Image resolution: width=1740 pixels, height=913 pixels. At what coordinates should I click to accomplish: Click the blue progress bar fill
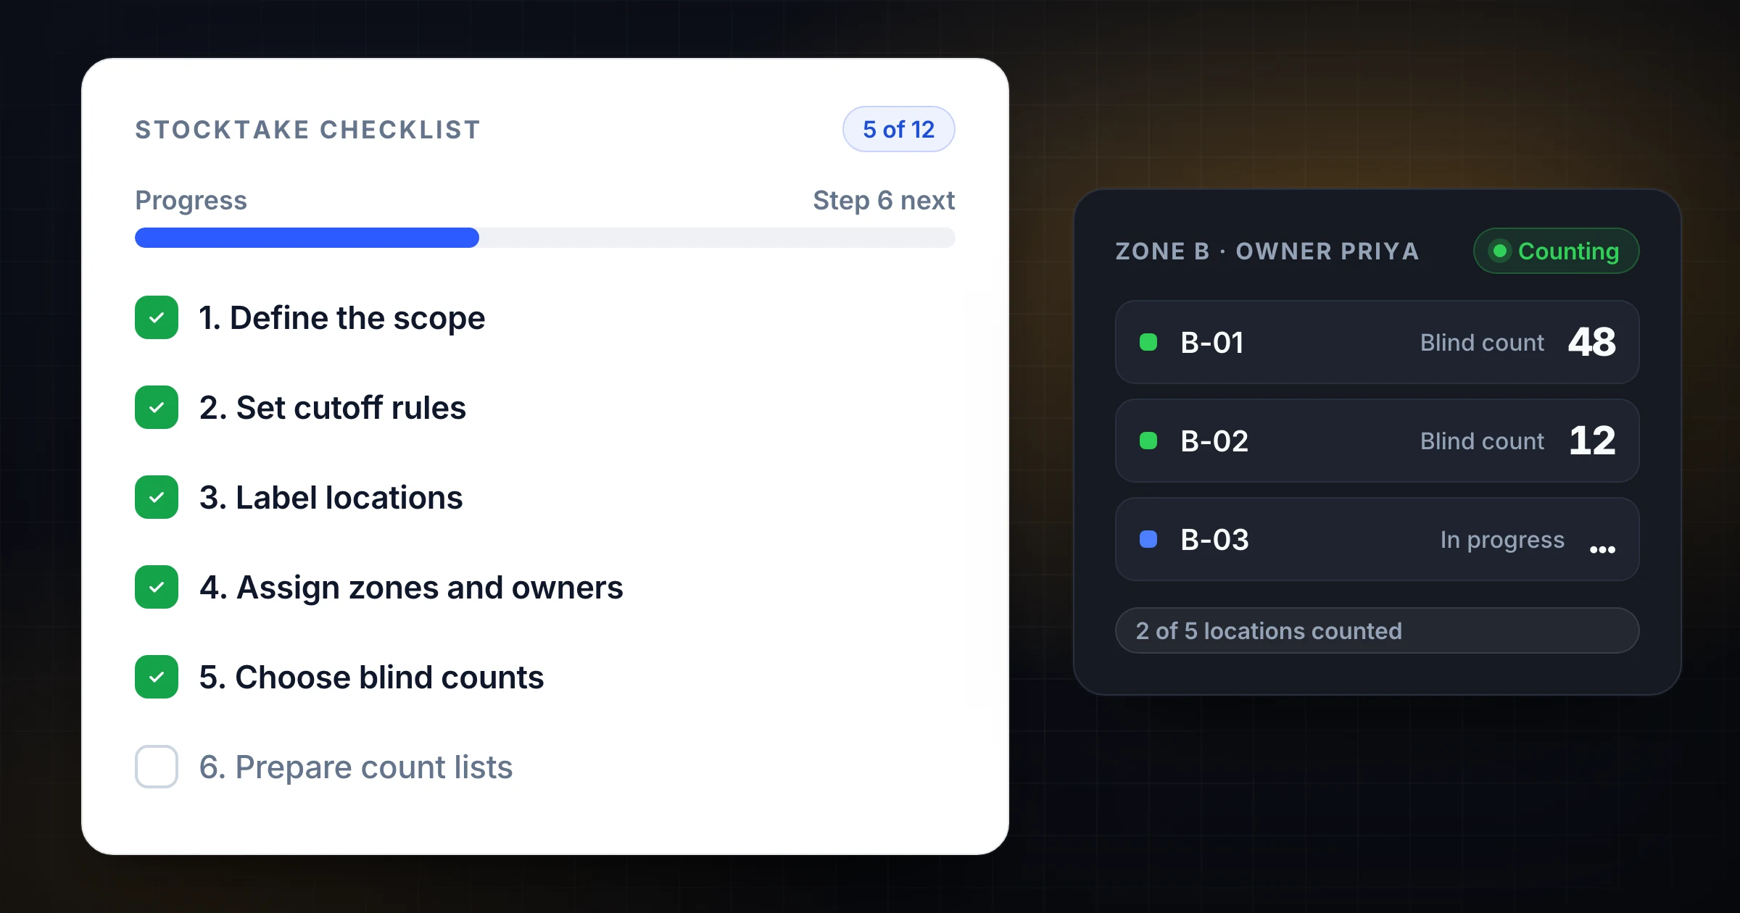(x=307, y=238)
